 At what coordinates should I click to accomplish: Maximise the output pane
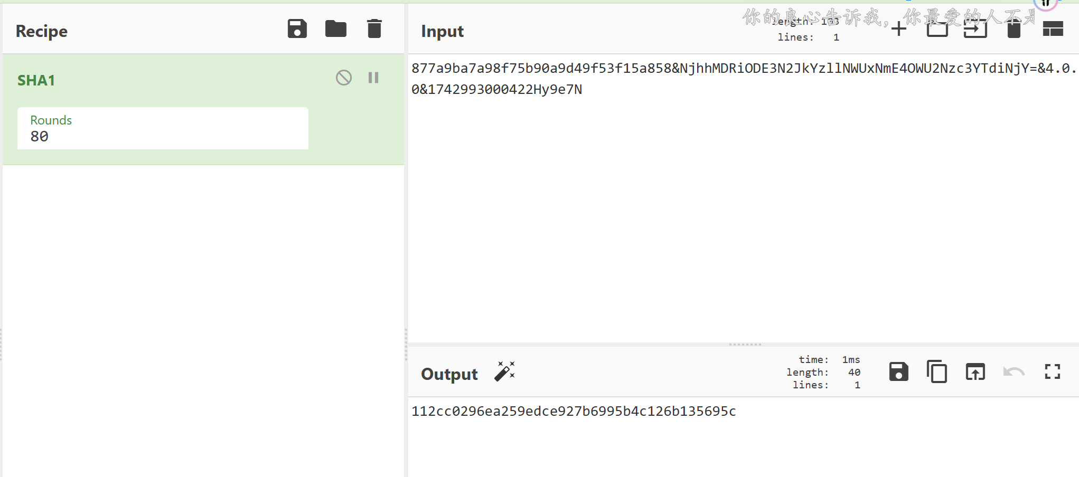click(x=1052, y=372)
